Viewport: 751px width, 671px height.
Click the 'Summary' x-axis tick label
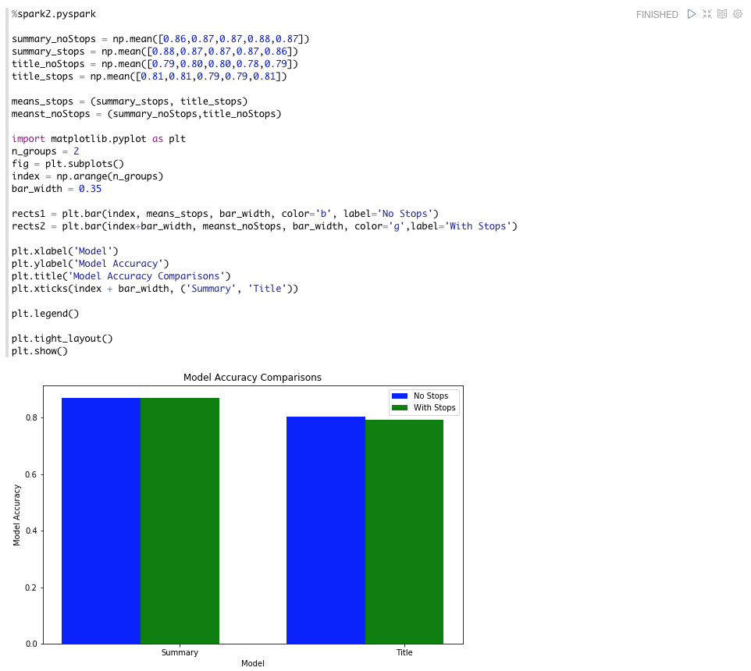(179, 652)
